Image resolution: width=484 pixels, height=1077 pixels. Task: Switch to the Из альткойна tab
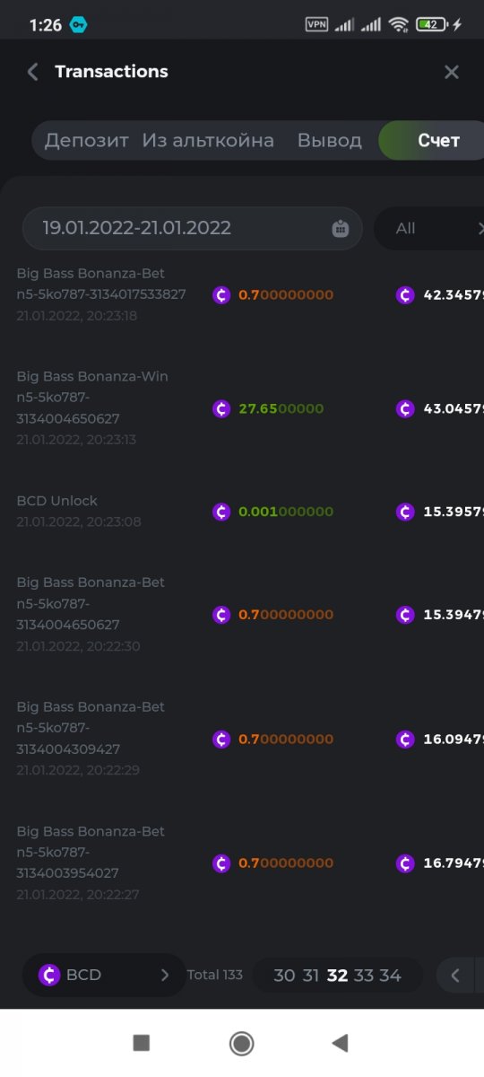208,141
